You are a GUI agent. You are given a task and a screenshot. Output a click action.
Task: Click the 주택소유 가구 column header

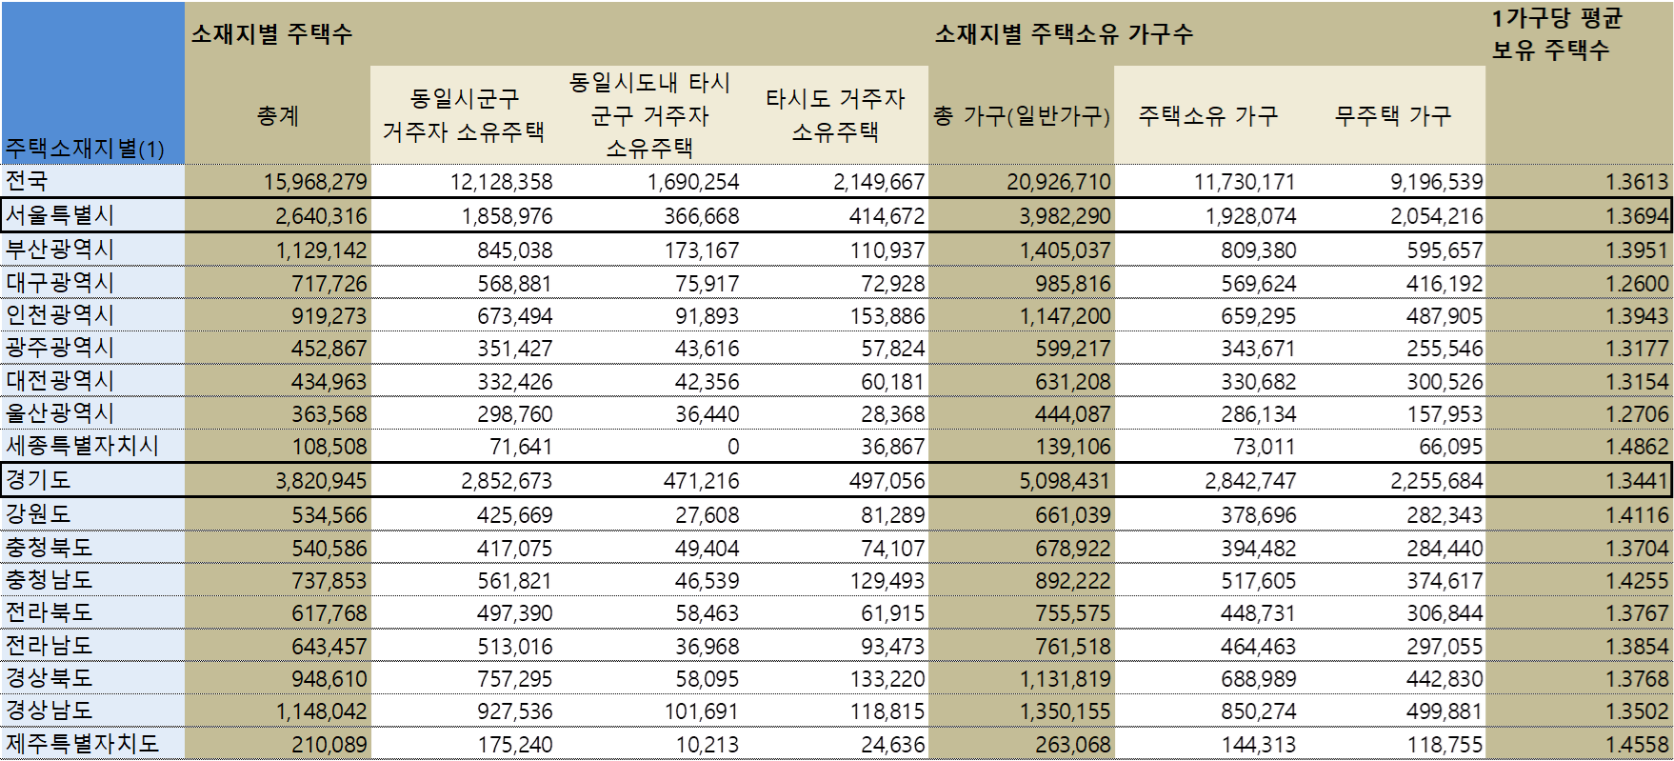tap(1206, 115)
